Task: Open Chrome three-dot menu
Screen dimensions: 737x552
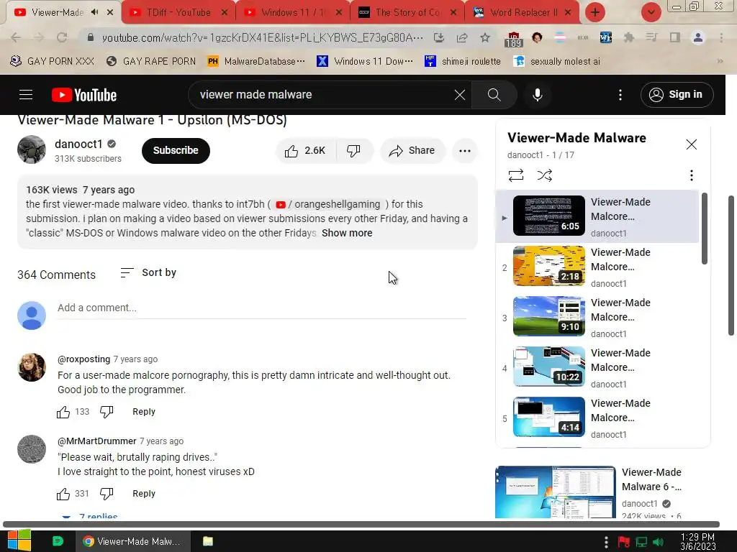Action: 721,37
